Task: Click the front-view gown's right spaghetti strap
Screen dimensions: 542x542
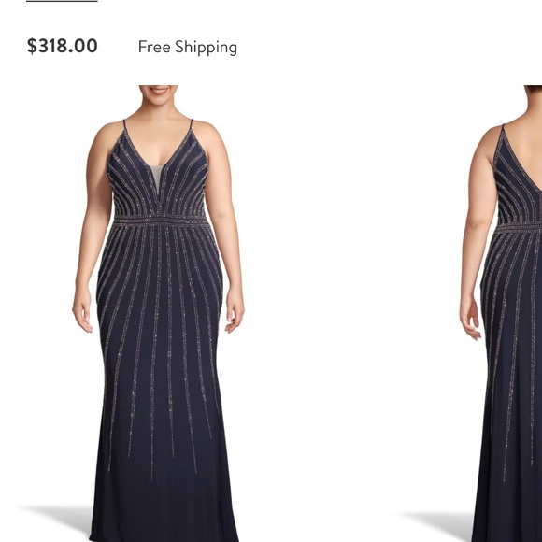Action: point(191,126)
